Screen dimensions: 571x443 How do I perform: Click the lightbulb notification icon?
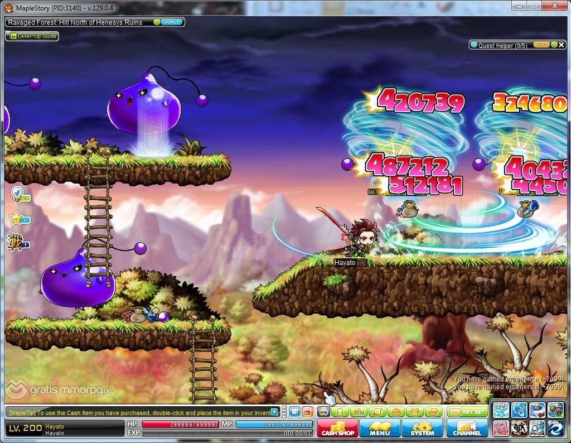point(17,194)
